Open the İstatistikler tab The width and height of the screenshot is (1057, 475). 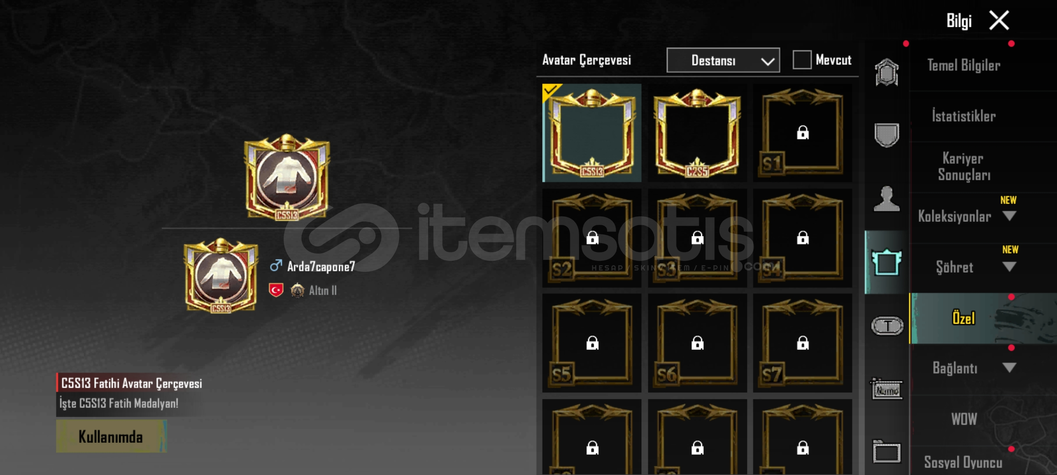(964, 117)
